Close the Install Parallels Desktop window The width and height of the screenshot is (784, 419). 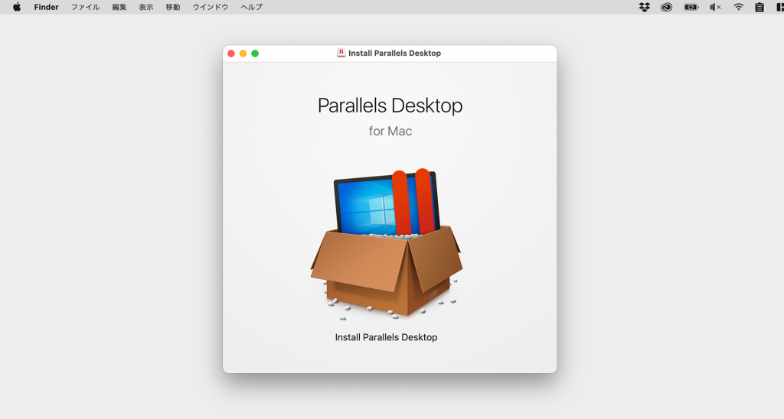[x=231, y=54]
